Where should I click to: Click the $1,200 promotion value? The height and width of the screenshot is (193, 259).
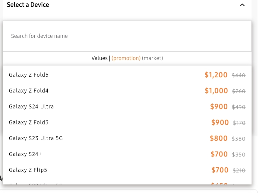[216, 75]
